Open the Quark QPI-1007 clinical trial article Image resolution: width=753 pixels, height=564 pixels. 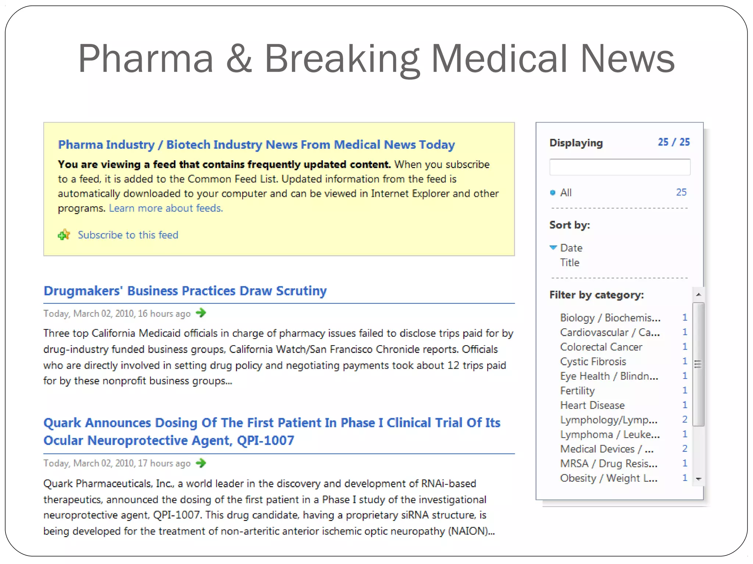pos(272,431)
